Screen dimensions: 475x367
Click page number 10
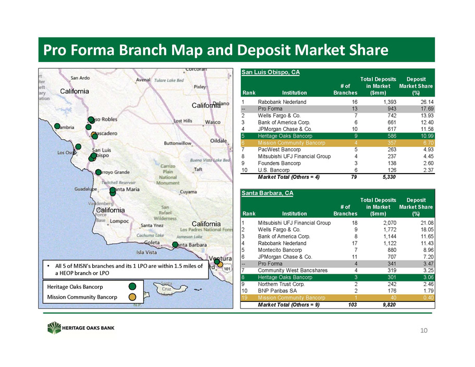click(424, 331)
